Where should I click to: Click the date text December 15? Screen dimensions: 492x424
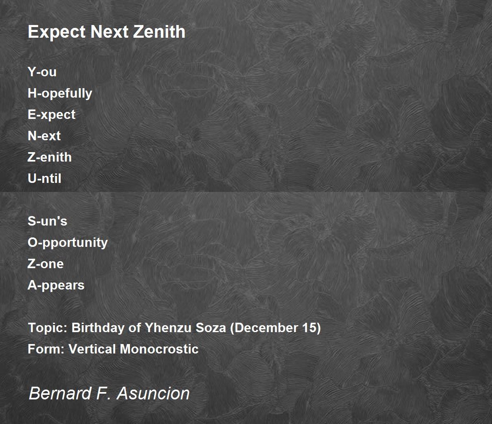coord(275,328)
